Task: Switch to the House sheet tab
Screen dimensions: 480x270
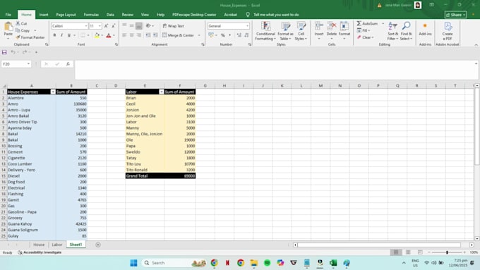Action: point(39,245)
